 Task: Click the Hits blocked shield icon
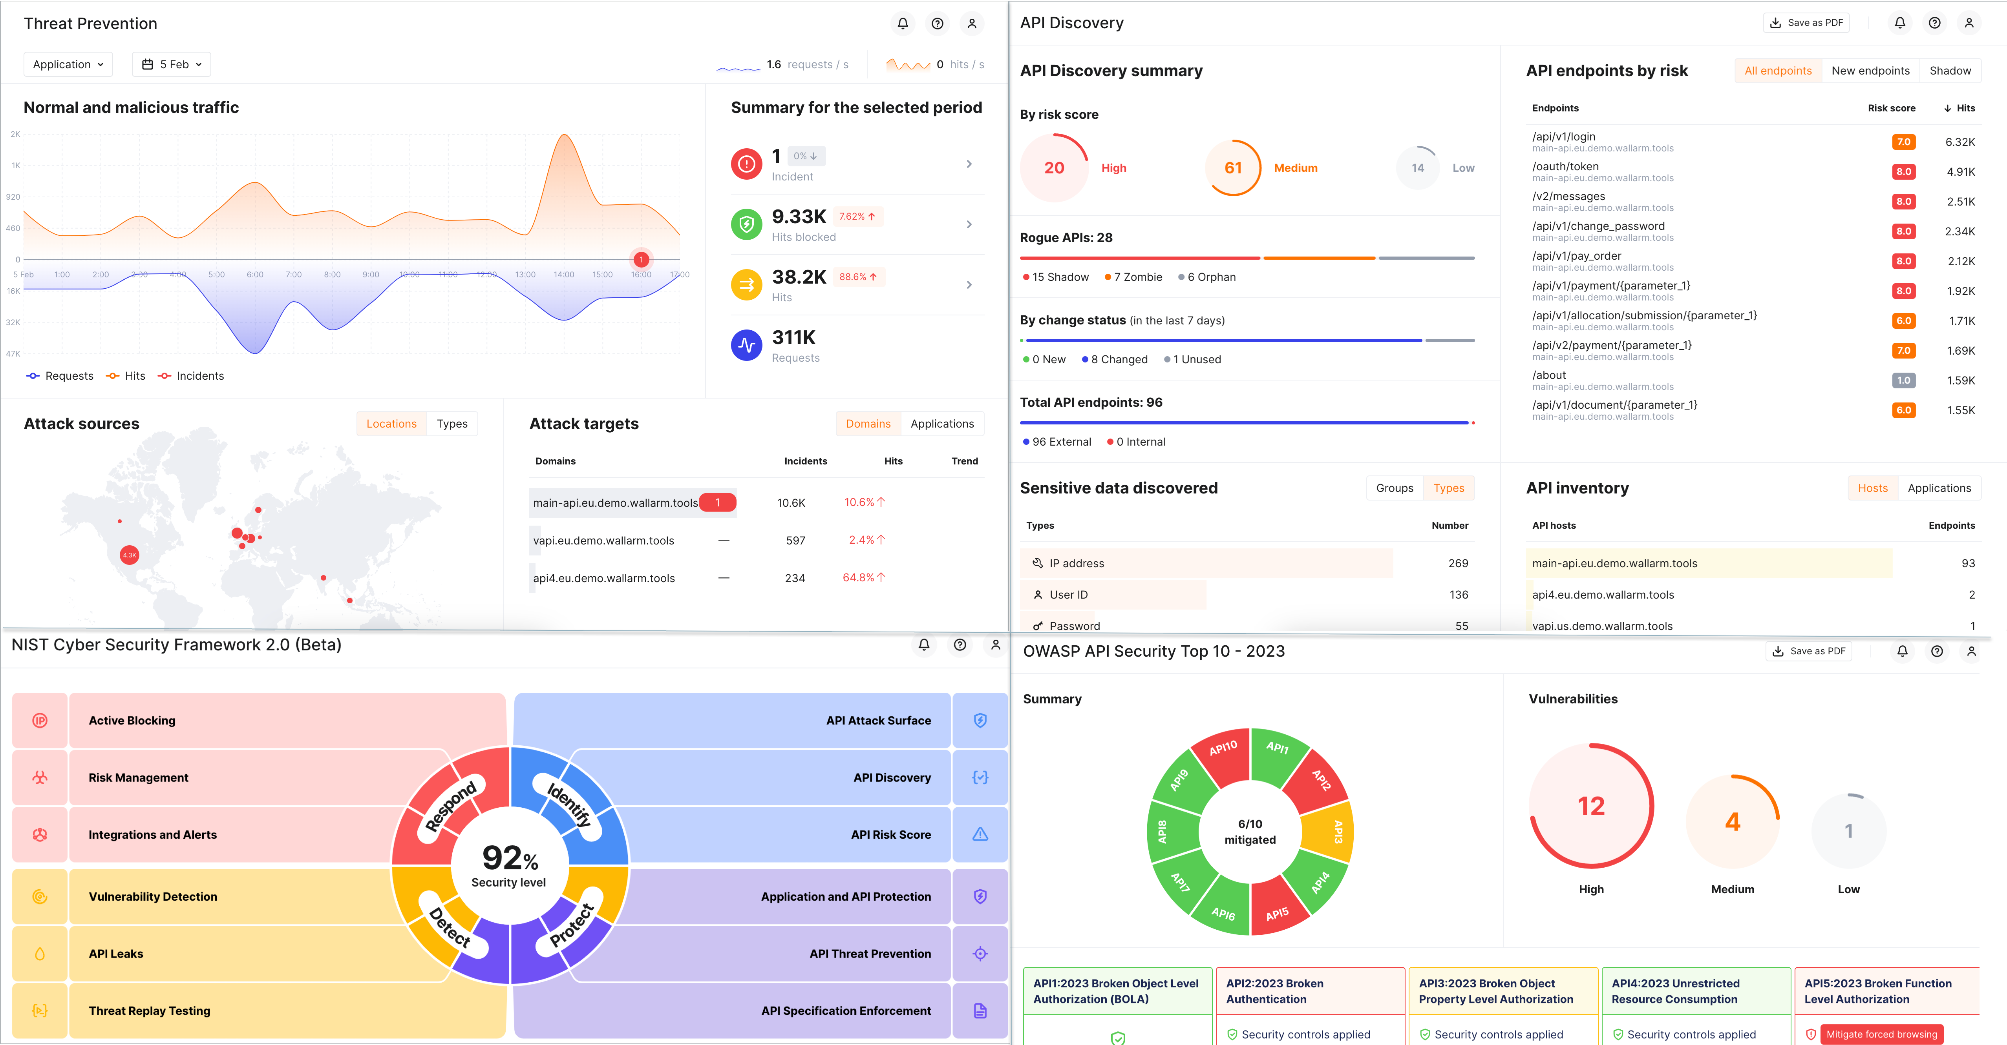pyautogui.click(x=746, y=224)
